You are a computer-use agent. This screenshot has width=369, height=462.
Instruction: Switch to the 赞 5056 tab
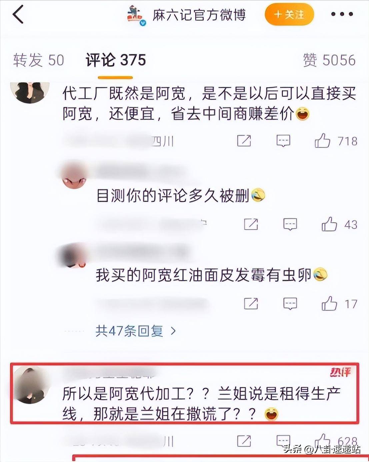pyautogui.click(x=329, y=61)
